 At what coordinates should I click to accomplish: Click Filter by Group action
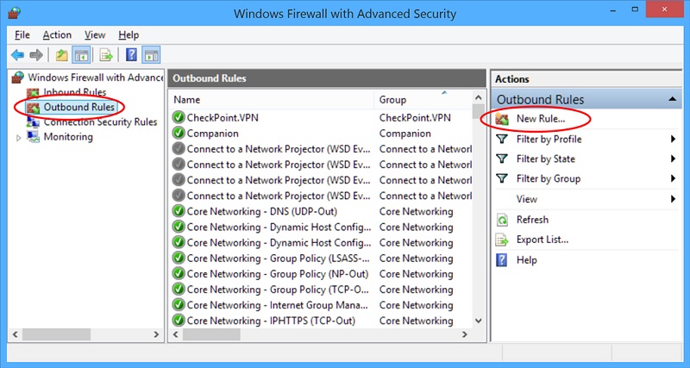coord(549,178)
